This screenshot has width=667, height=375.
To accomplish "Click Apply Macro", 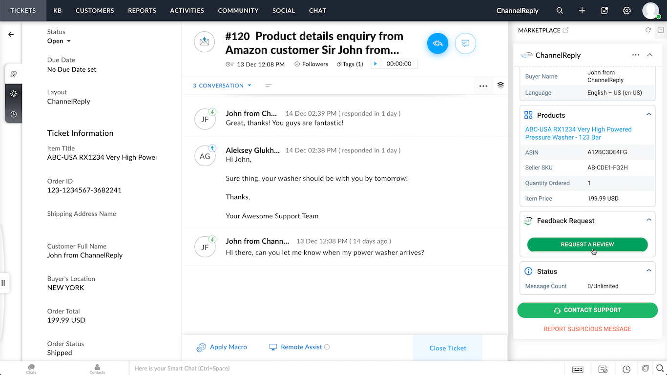I will coord(222,347).
